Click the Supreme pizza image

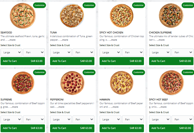point(23,83)
